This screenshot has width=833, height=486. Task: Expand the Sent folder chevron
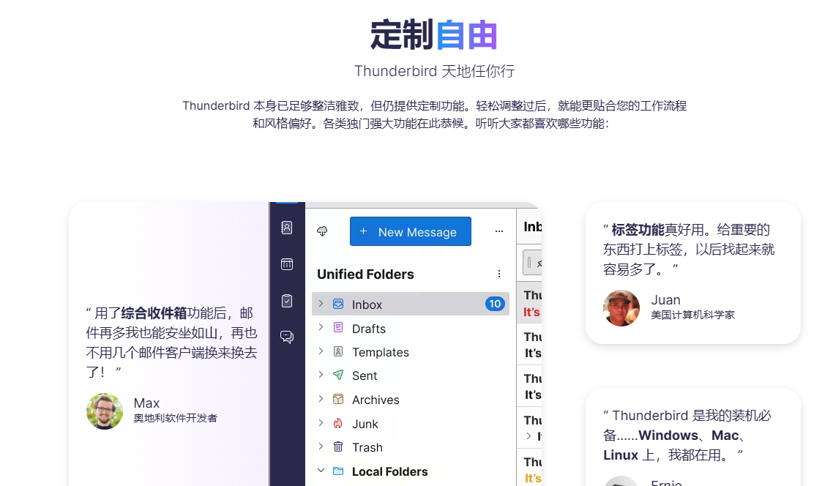point(321,375)
